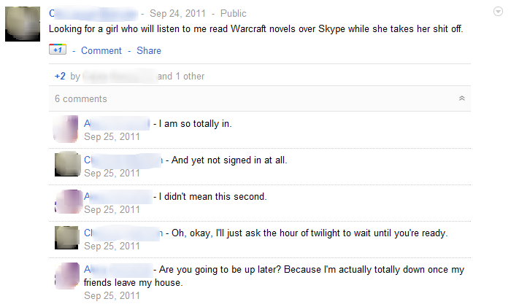Open commenter name before "And yet not signed in"
The height and width of the screenshot is (307, 511).
(x=123, y=160)
